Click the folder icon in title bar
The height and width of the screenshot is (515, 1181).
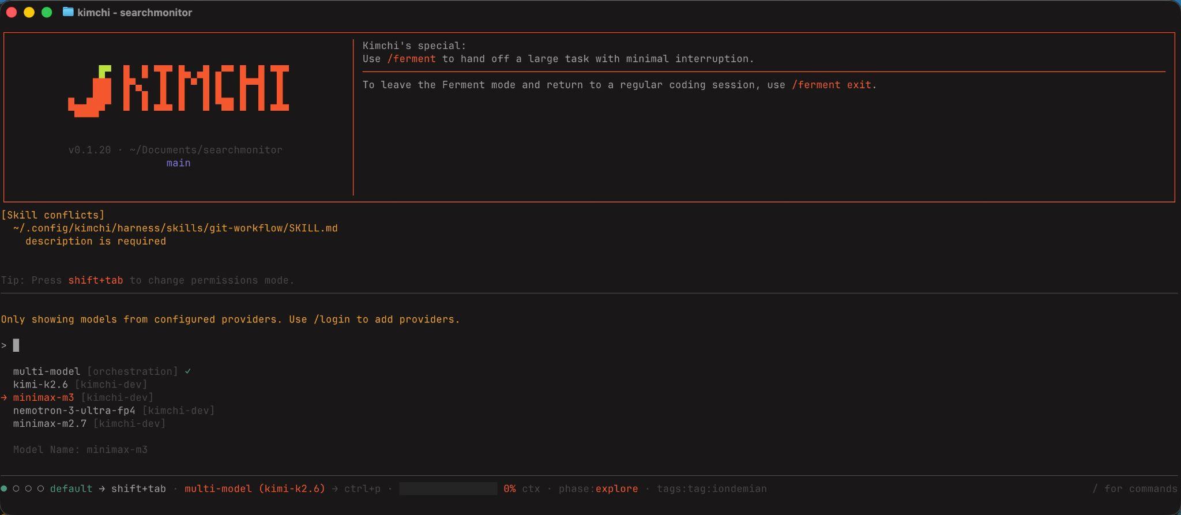(x=68, y=12)
